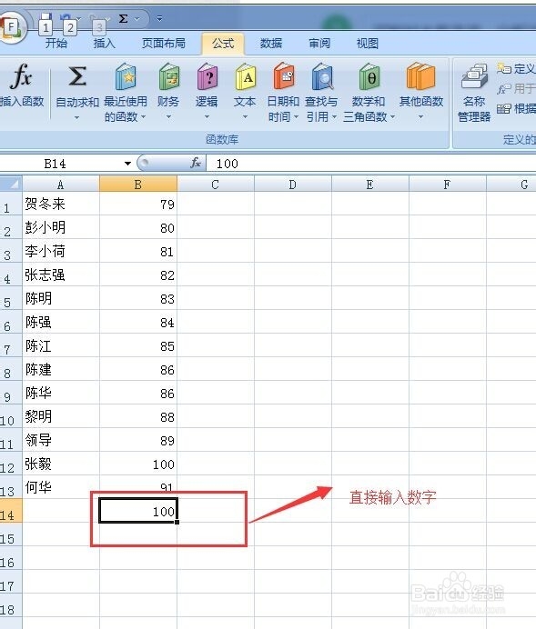The image size is (536, 629).
Task: Select column B header
Action: point(138,185)
